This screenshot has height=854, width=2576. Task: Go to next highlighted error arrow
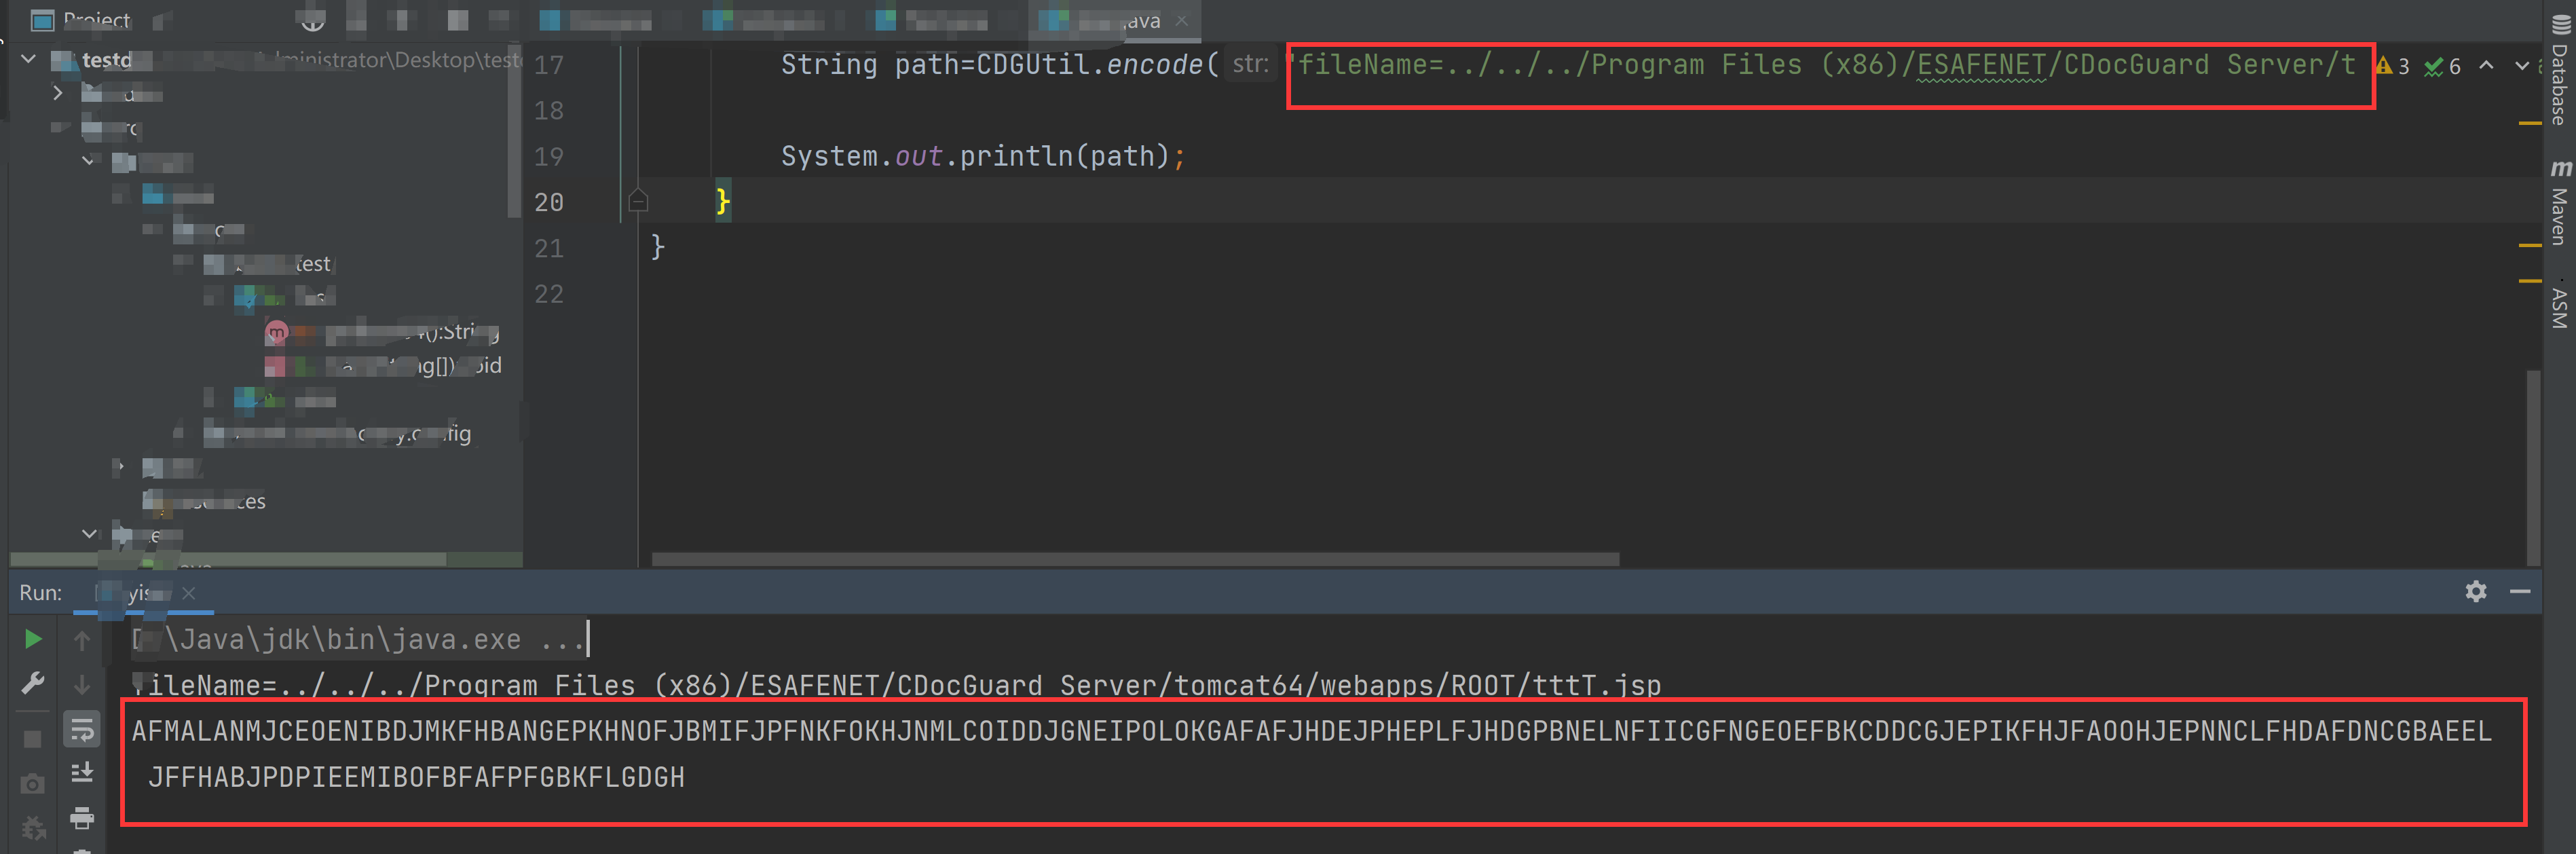pyautogui.click(x=2522, y=66)
